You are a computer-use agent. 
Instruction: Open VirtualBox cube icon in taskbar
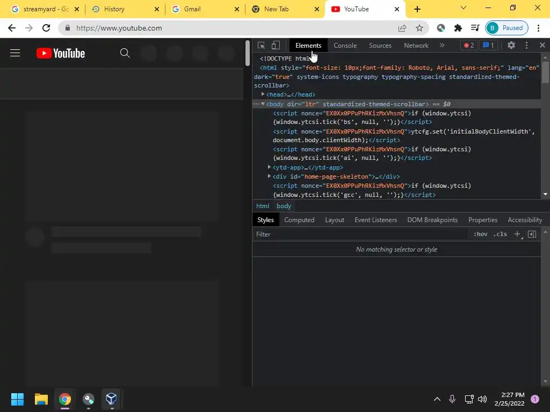[112, 399]
